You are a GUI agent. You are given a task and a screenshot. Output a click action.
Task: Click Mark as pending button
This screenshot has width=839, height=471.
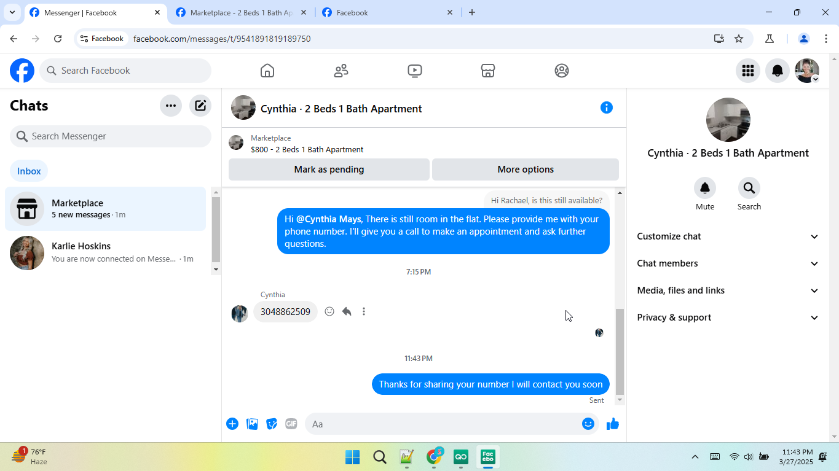tap(329, 169)
